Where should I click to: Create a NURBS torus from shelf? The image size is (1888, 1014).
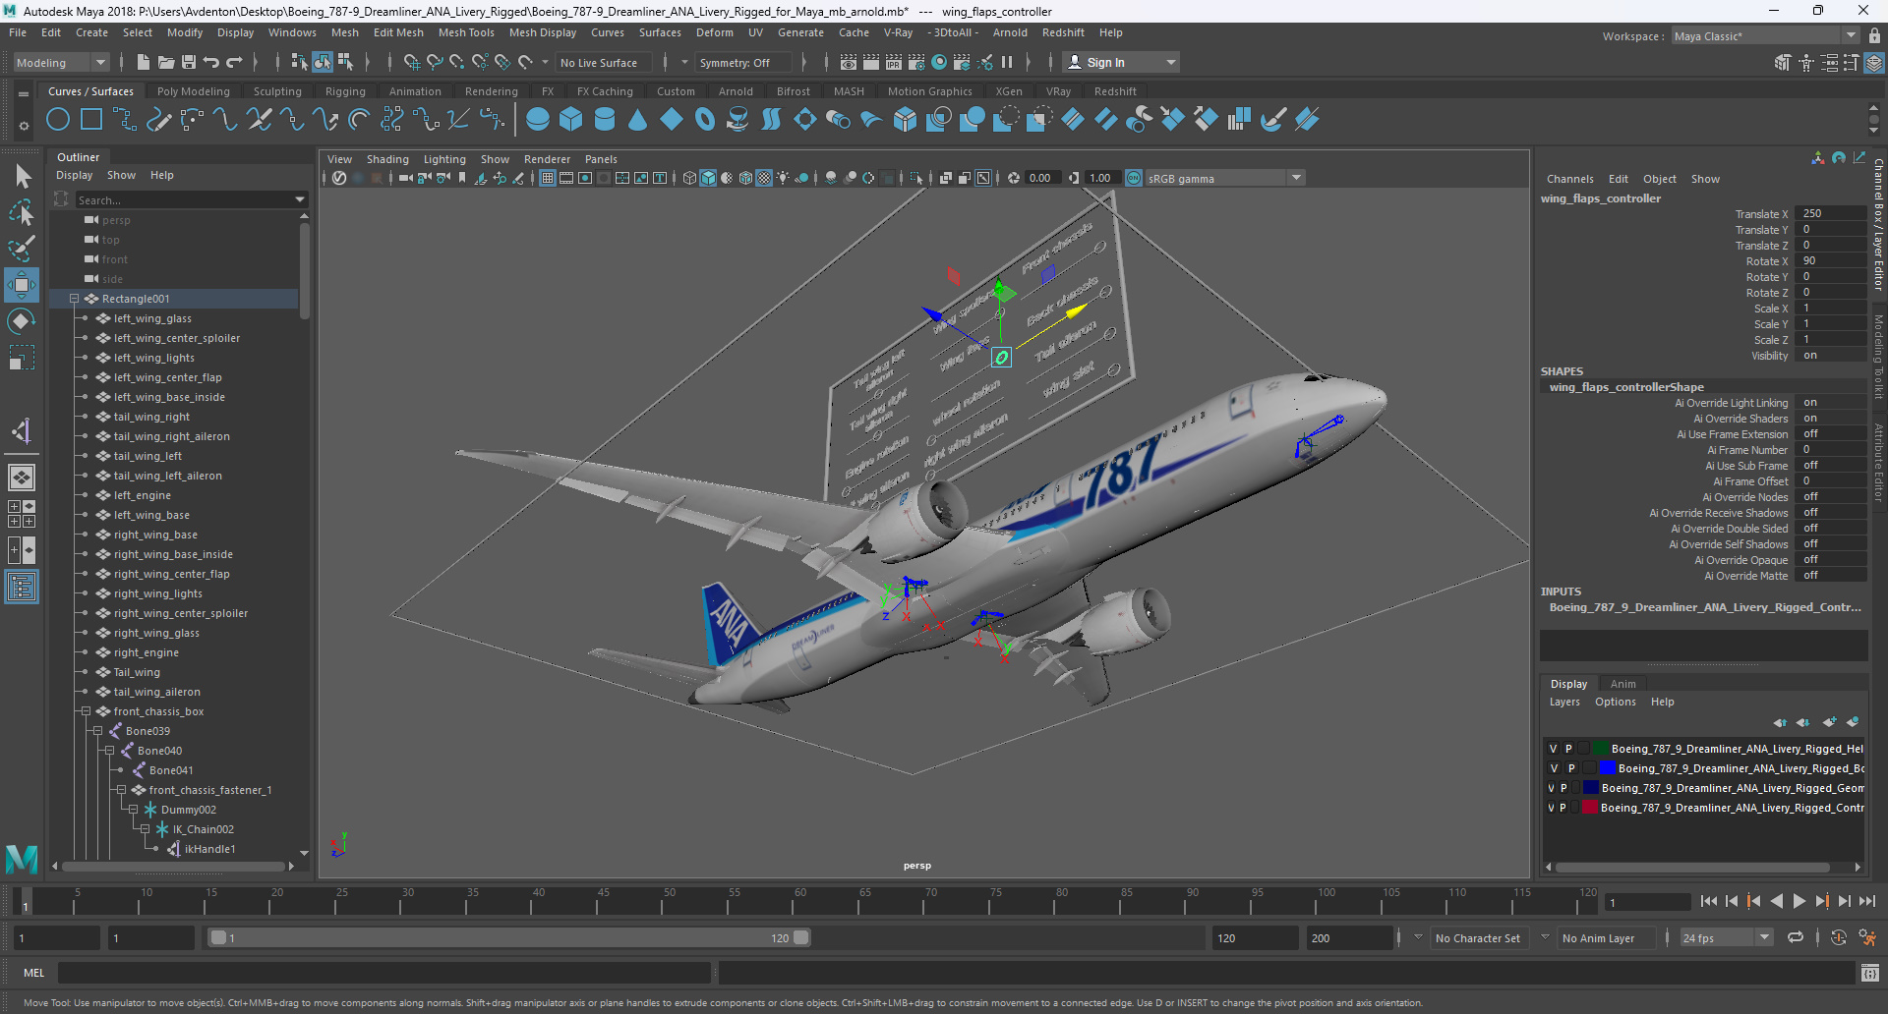click(705, 120)
